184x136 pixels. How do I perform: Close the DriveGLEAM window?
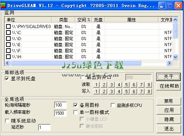[178, 6]
